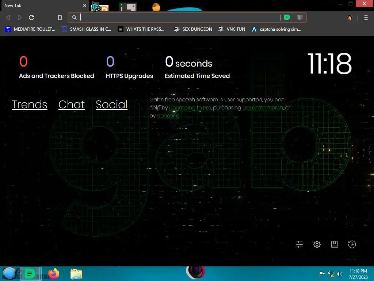Click the Ads and Trackers Blocked counter
Screen dimensions: 374x281
(57, 67)
